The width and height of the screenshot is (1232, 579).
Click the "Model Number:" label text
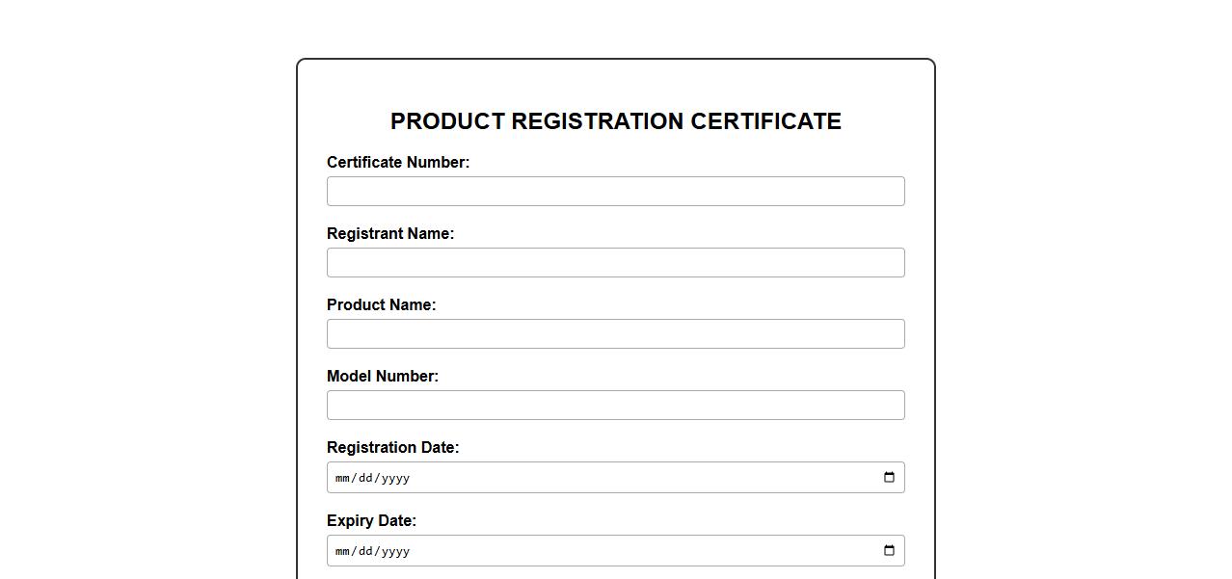pos(383,377)
